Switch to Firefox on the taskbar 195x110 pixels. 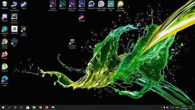click(47, 107)
